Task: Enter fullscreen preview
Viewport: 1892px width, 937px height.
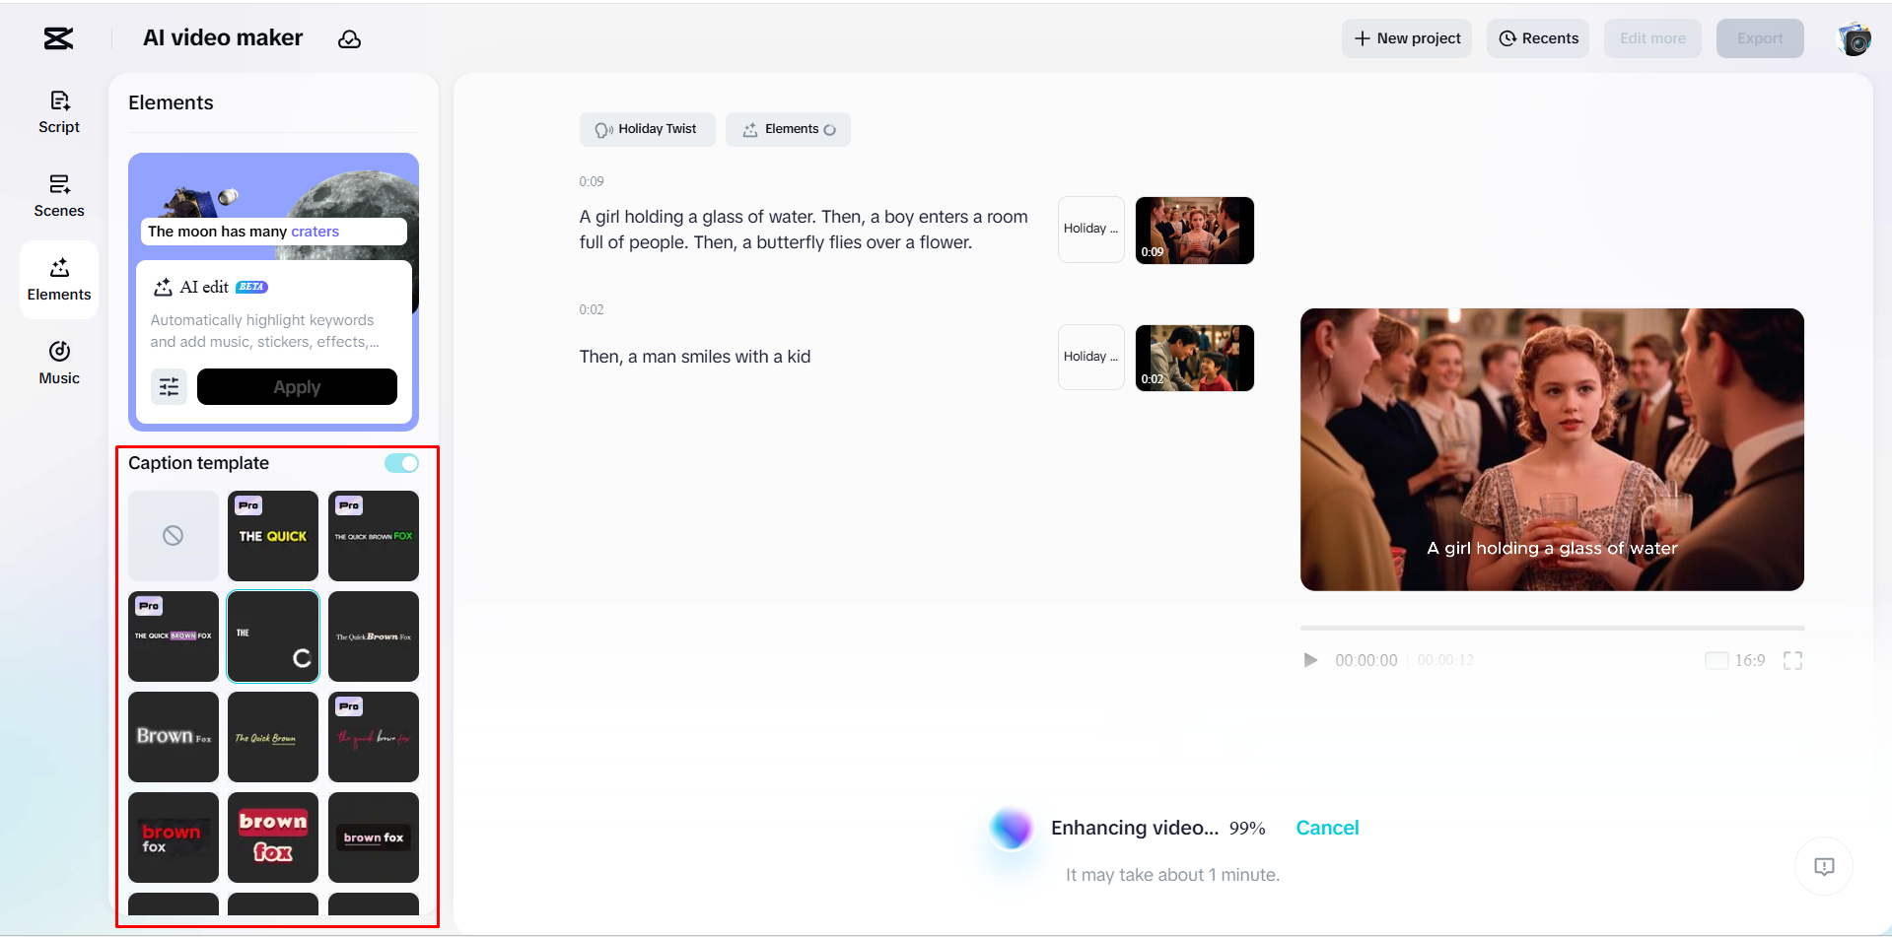Action: coord(1792,660)
